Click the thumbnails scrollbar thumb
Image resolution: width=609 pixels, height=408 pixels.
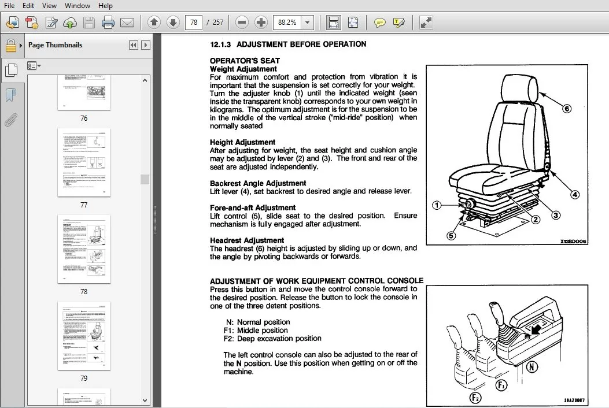[x=145, y=179]
